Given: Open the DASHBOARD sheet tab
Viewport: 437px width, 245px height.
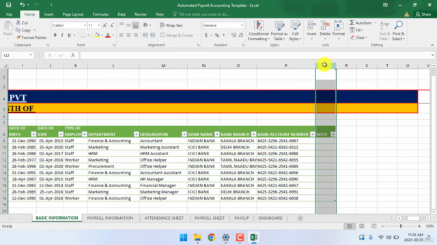Looking at the screenshot, I should [x=270, y=218].
